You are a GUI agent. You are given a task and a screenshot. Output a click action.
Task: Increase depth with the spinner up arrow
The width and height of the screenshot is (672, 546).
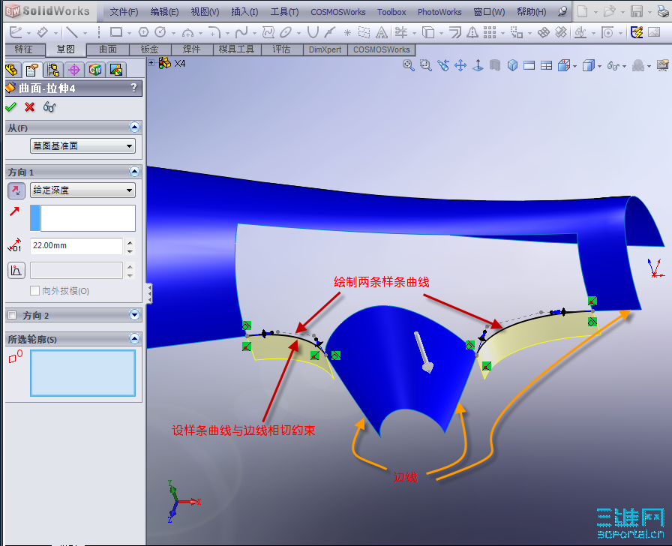130,241
